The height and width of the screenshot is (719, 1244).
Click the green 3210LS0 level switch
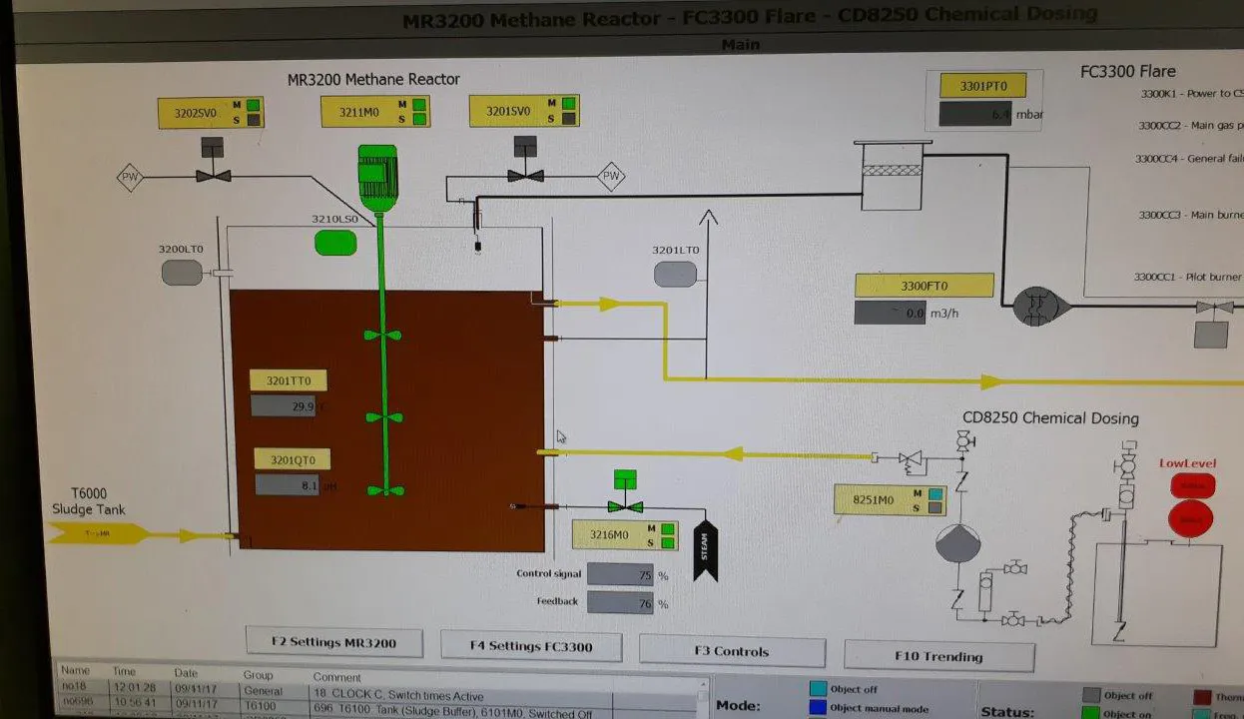pos(335,243)
